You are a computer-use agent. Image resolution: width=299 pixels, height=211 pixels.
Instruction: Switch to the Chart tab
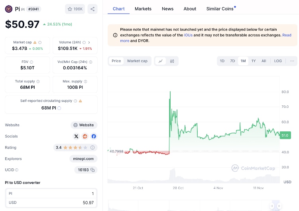pyautogui.click(x=119, y=9)
